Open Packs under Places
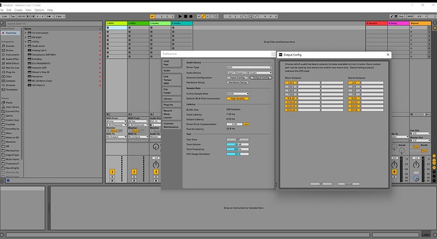 click(x=9, y=102)
